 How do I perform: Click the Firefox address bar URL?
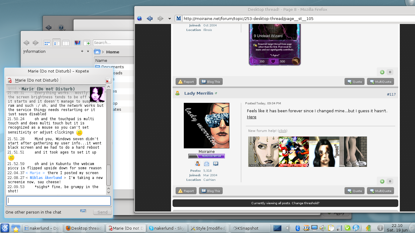[248, 19]
